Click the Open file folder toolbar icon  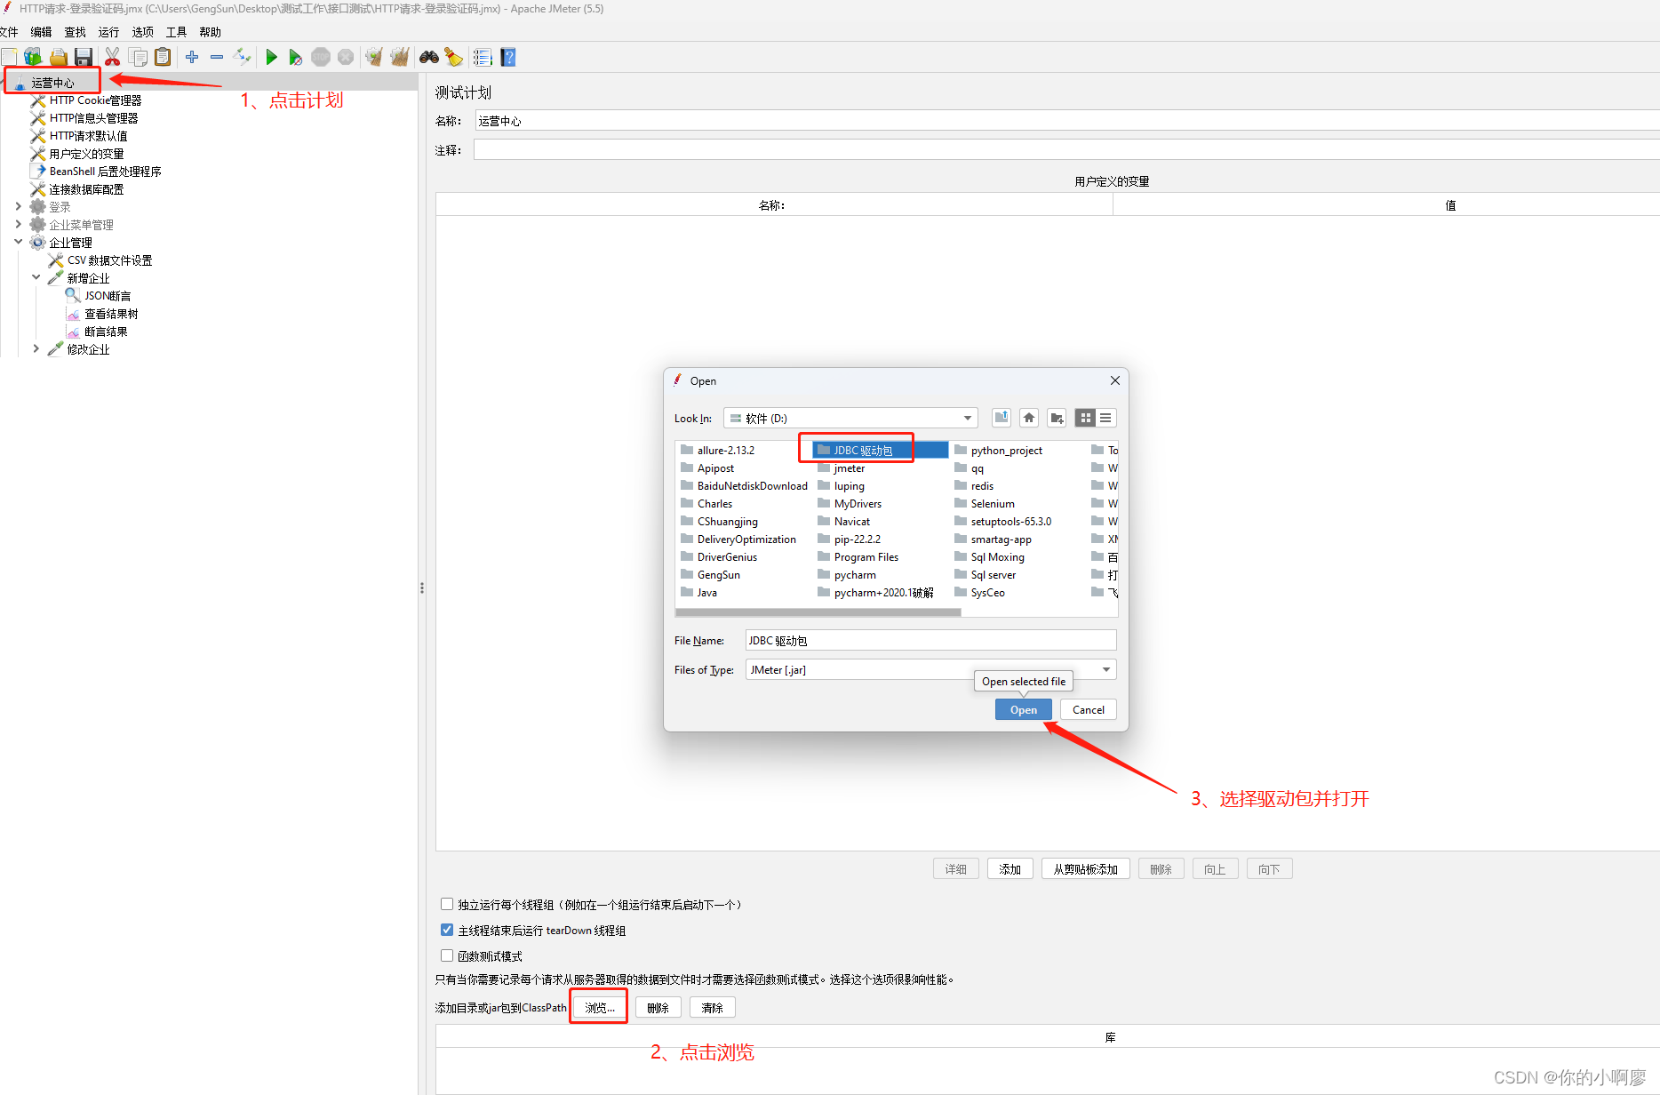pos(59,58)
